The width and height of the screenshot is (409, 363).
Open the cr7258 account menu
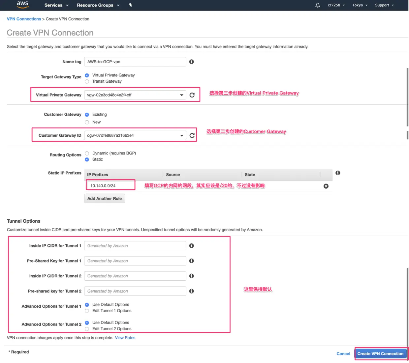coord(336,5)
